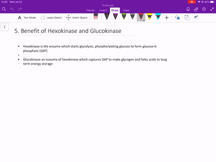The width and height of the screenshot is (216, 162).
Task: Select the yellow highlighter
Action: click(149, 17)
